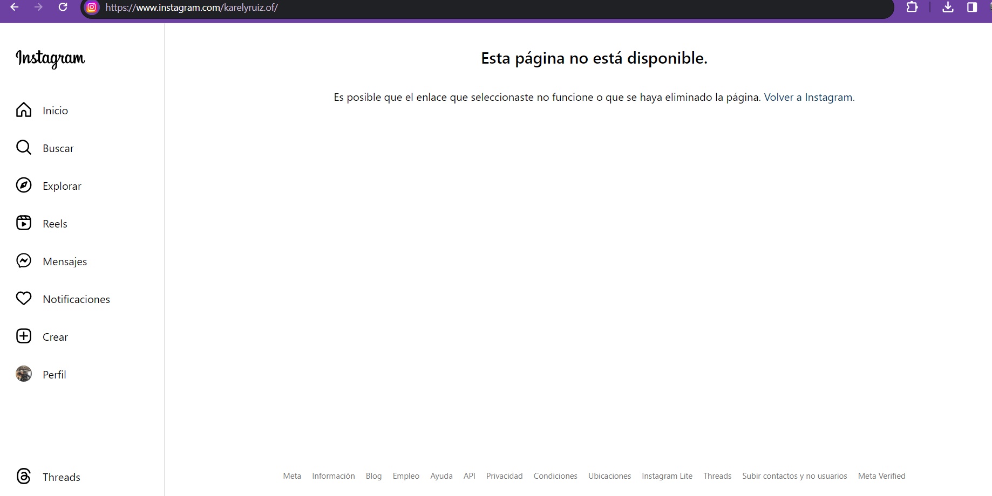Click the browser forward arrow

pyautogui.click(x=38, y=7)
